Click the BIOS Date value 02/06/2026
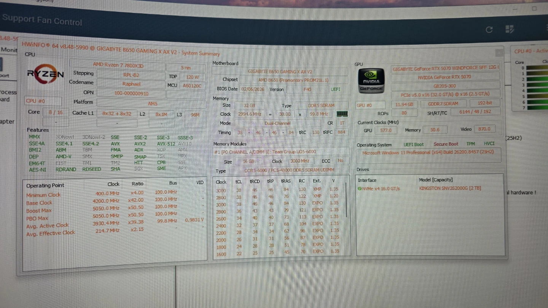Viewport: 548px width, 308px height. coord(252,89)
